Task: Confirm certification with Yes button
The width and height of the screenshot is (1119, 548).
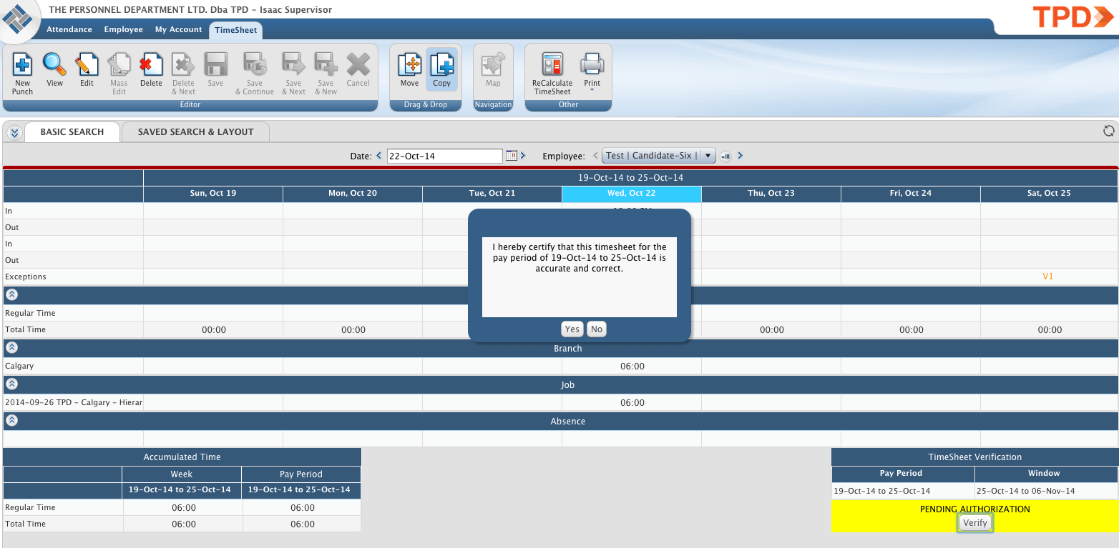Action: coord(572,329)
